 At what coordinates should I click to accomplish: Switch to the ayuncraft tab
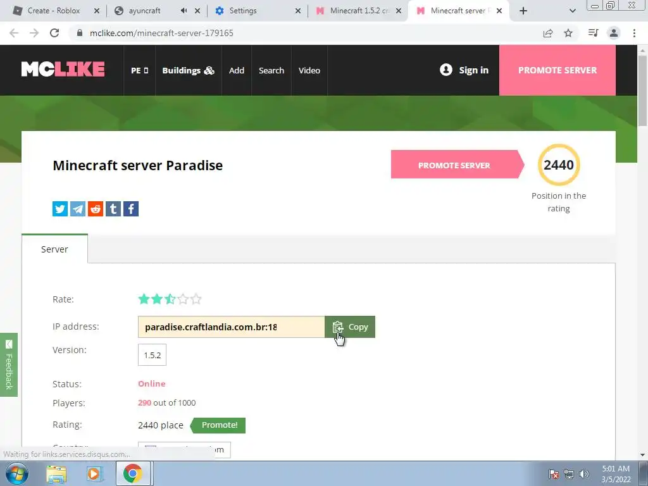144,11
